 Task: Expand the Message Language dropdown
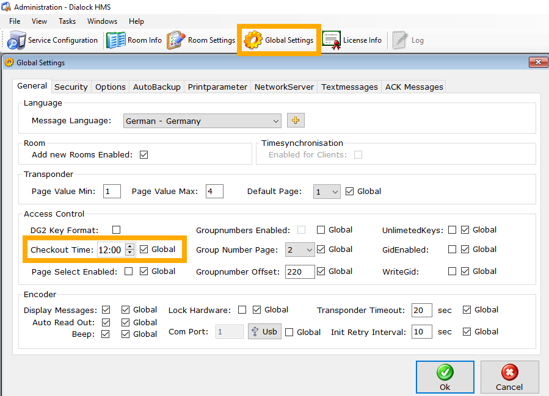point(275,121)
